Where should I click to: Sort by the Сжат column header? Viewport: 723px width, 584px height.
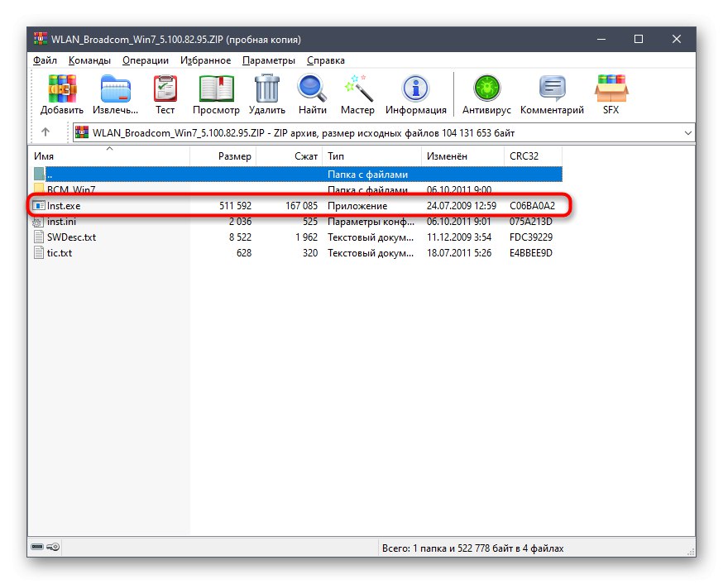click(289, 156)
